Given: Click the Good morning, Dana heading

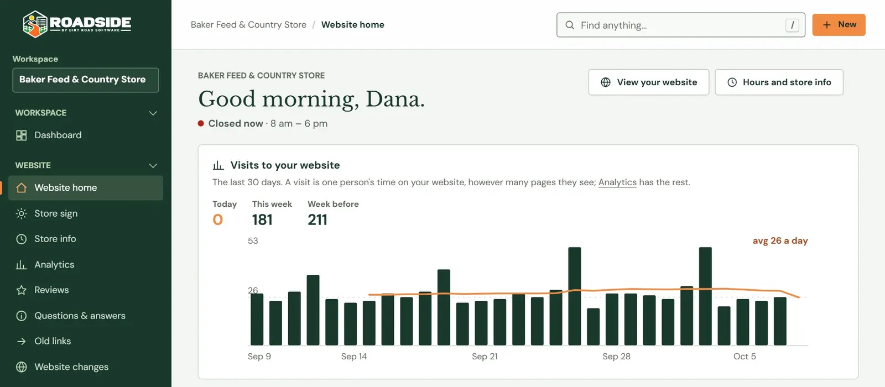Looking at the screenshot, I should point(311,100).
